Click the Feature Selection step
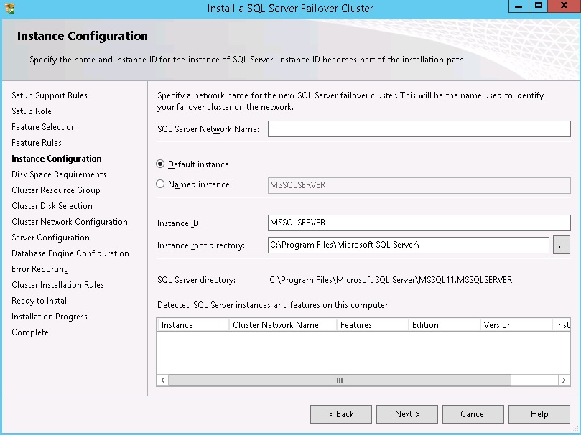 [44, 127]
